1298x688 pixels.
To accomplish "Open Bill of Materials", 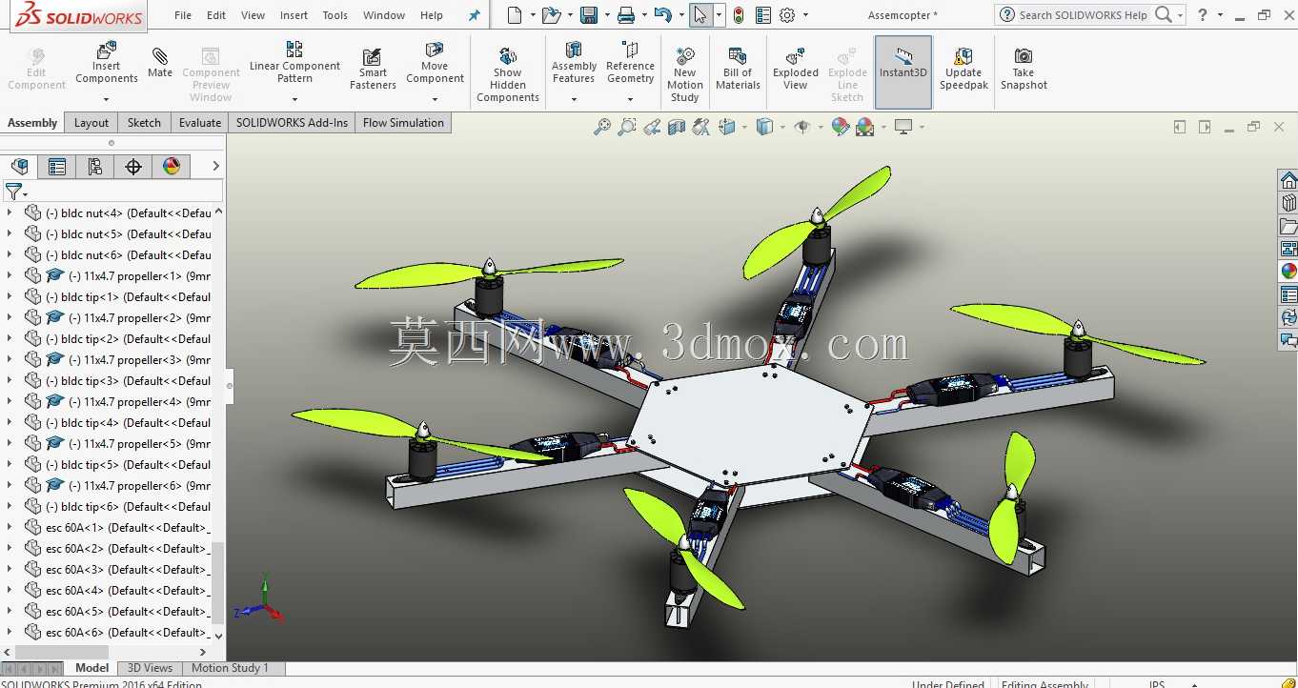I will tap(738, 68).
